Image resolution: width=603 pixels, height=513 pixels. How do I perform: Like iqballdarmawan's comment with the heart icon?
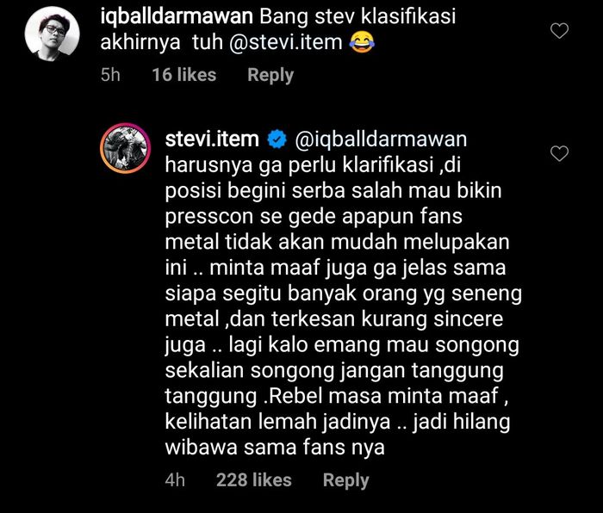559,31
